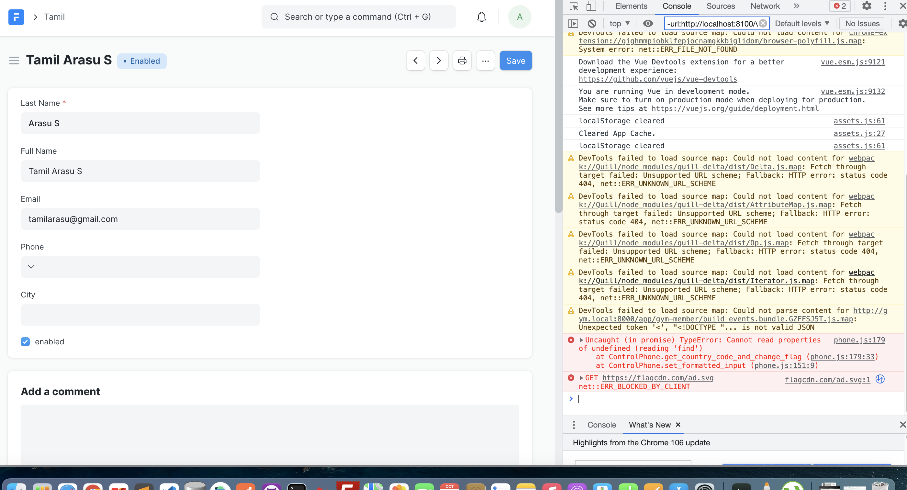Create a live expression with the eye icon
907x490 pixels.
click(648, 23)
